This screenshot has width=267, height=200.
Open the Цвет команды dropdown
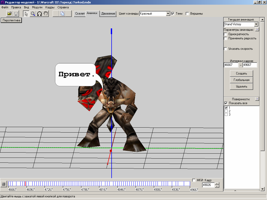point(168,14)
